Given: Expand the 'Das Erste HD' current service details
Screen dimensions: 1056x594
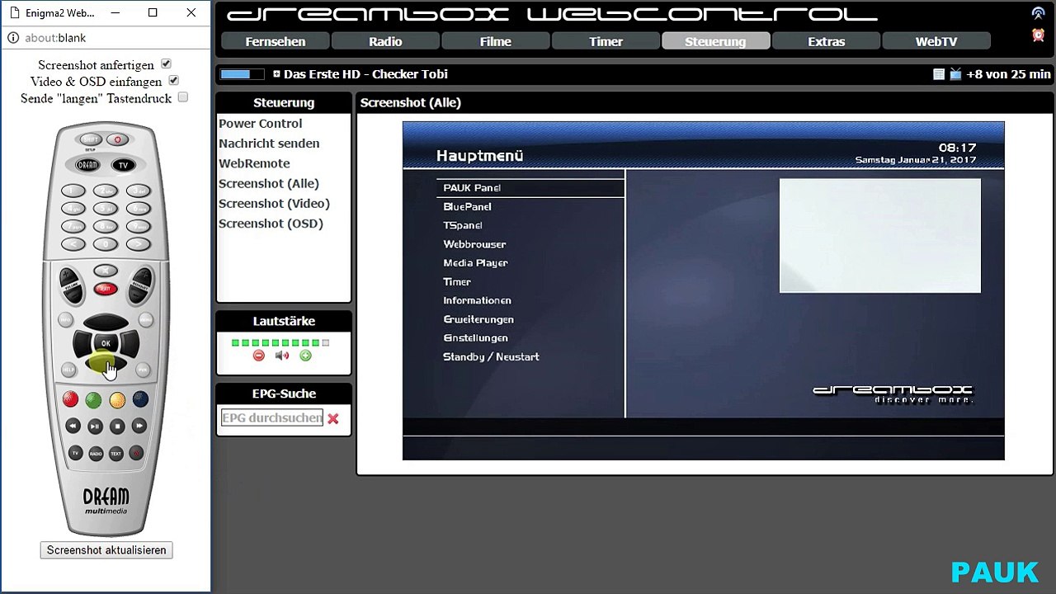Looking at the screenshot, I should (x=276, y=73).
